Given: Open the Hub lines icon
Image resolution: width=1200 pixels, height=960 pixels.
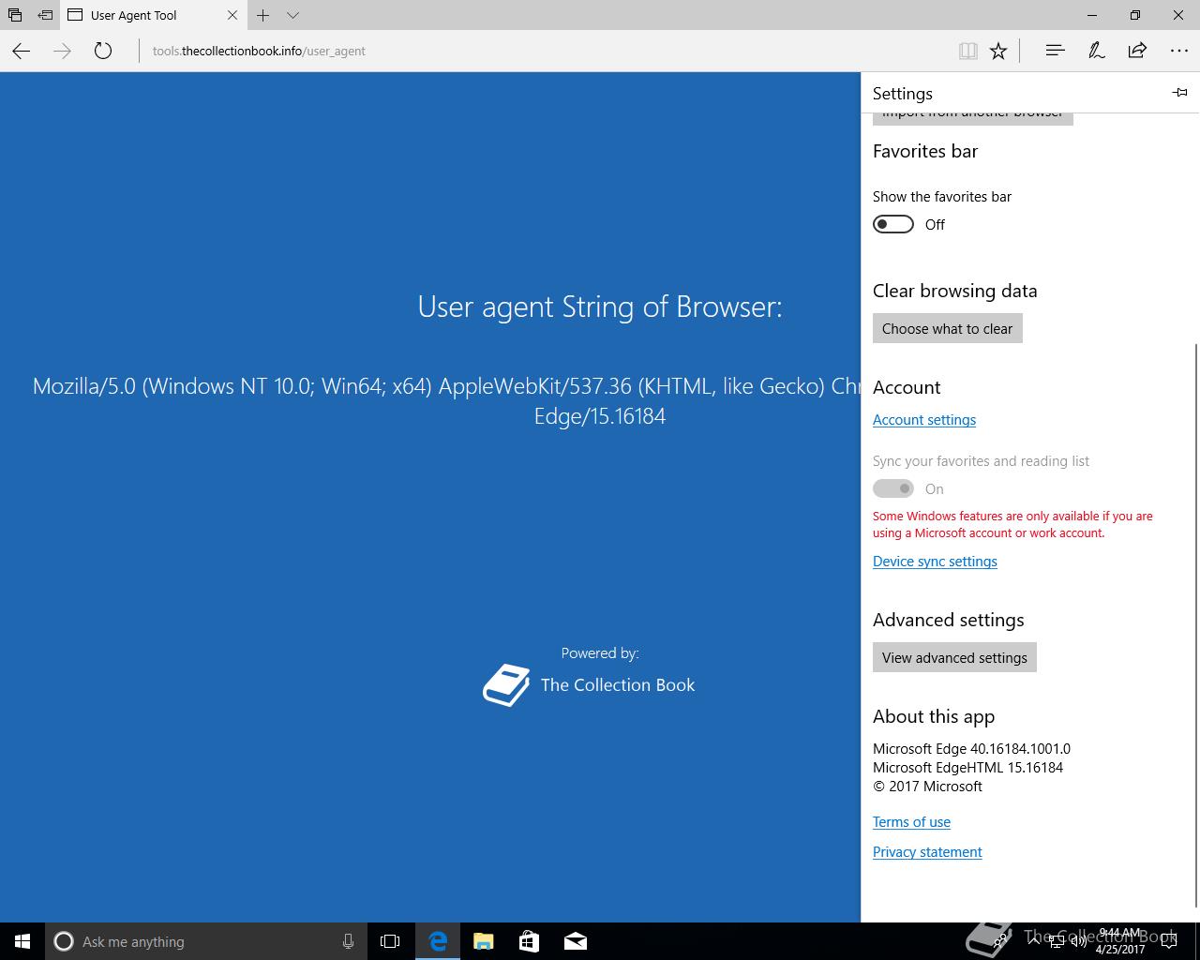Looking at the screenshot, I should [x=1055, y=51].
